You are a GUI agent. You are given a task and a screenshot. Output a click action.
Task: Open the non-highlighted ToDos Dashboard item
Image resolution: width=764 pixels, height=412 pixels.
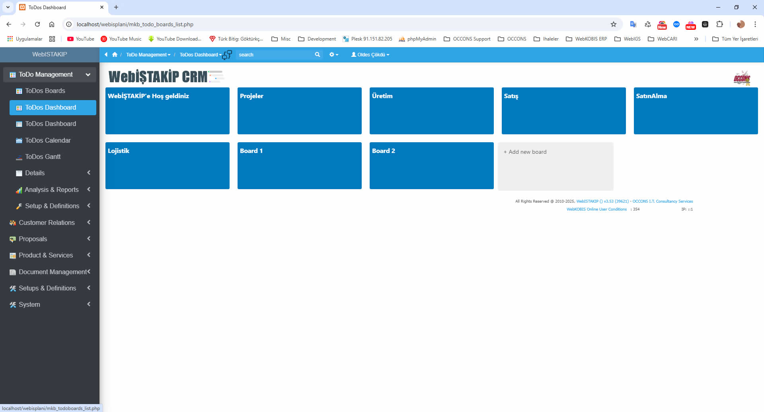click(51, 124)
